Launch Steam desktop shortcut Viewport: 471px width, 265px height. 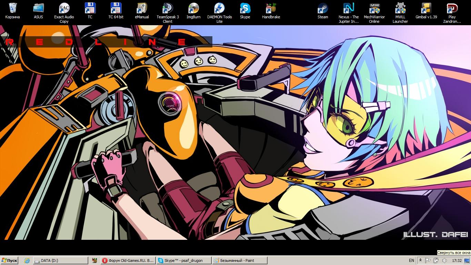coord(323,9)
